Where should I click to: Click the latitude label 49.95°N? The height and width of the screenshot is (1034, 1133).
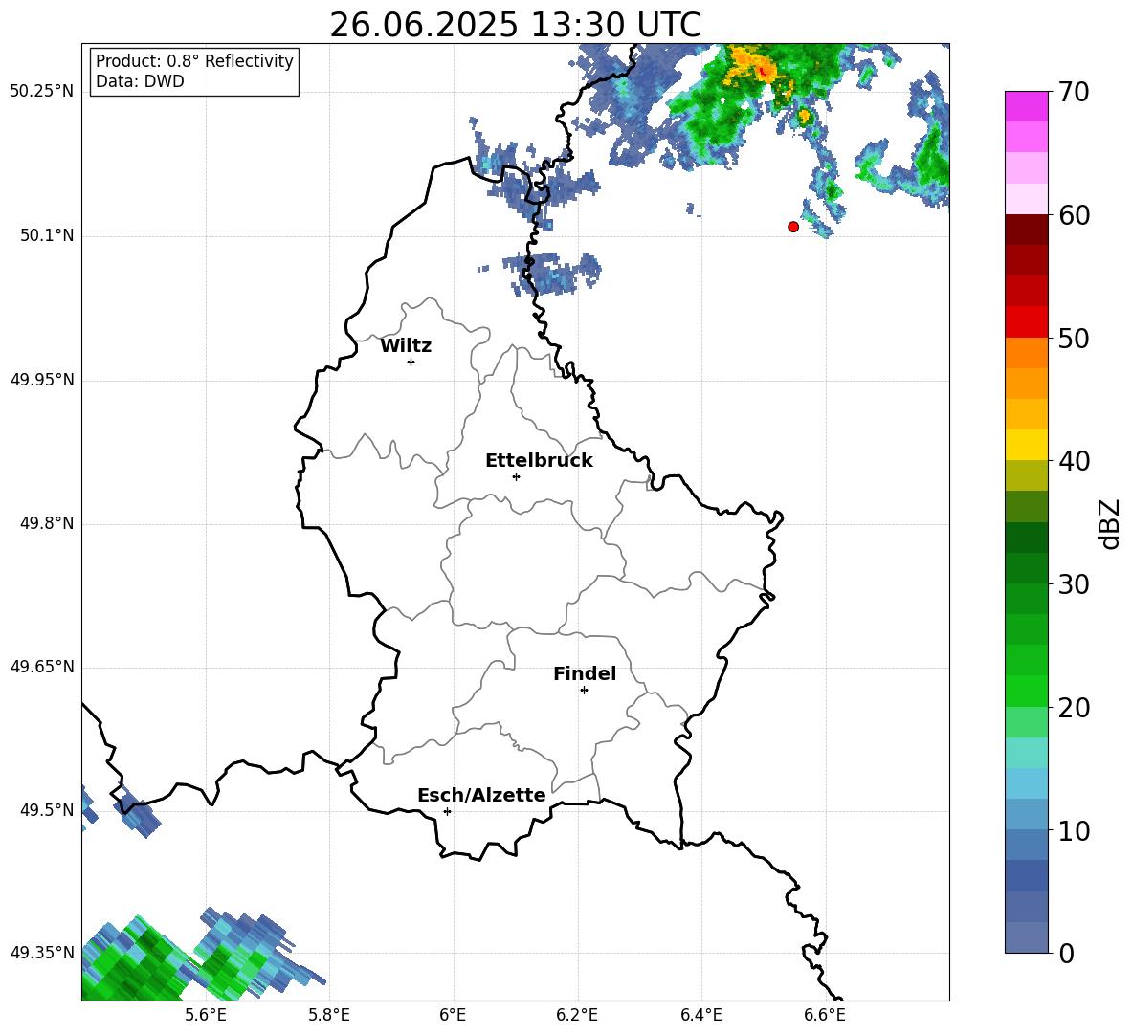pyautogui.click(x=42, y=380)
